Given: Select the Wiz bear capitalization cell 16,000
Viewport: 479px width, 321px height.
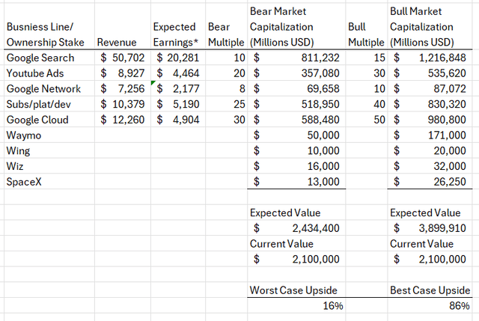Looking at the screenshot, I should coord(296,166).
